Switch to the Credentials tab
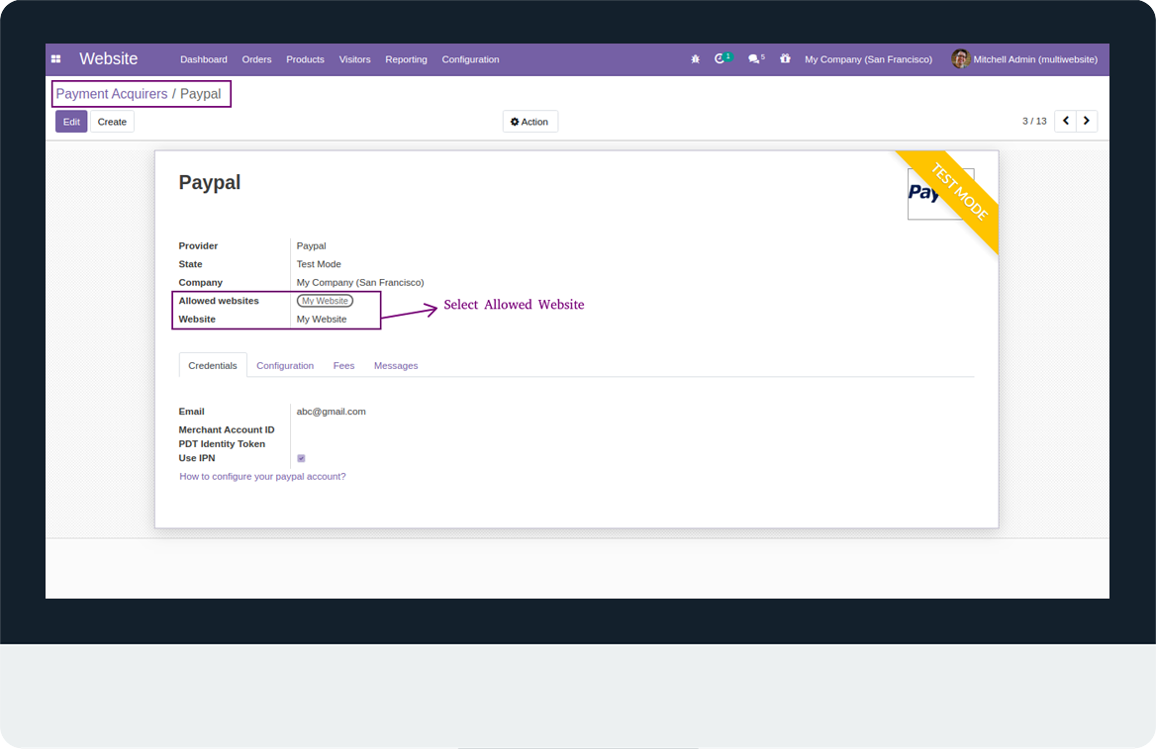1156x749 pixels. click(213, 366)
